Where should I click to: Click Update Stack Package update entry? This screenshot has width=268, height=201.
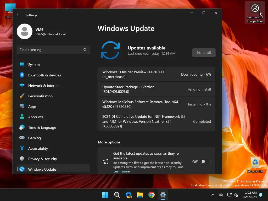pyautogui.click(x=157, y=89)
